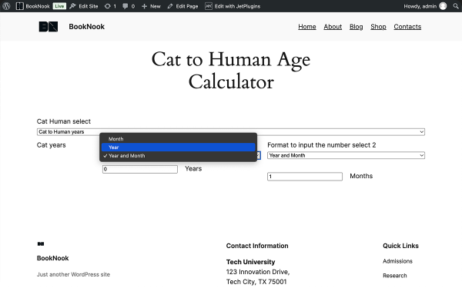Focus the Years number field

pos(140,169)
